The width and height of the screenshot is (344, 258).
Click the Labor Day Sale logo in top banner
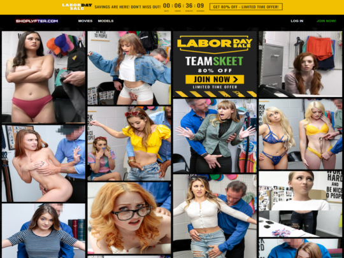click(77, 6)
